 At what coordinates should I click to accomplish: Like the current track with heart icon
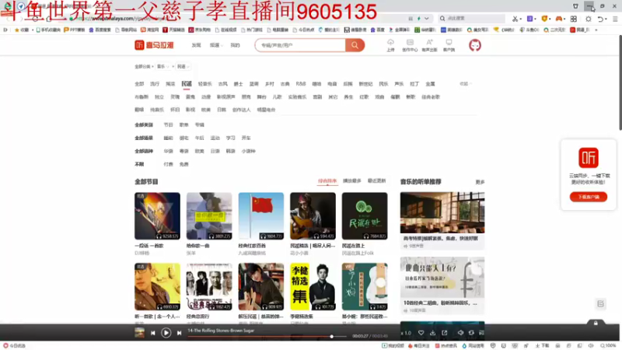421,333
